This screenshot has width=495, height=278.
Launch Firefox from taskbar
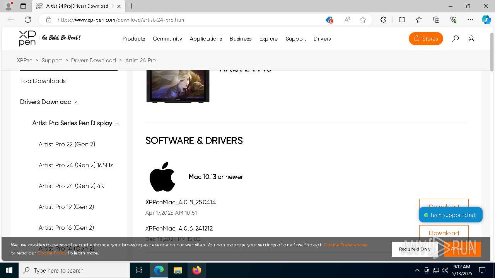[197, 270]
